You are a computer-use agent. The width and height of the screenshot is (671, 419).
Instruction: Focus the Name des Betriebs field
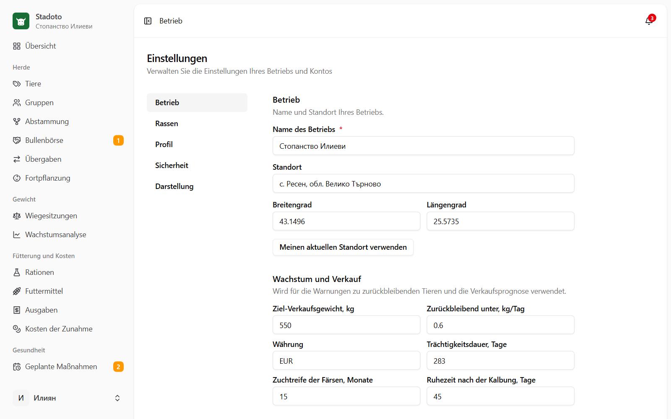(424, 146)
